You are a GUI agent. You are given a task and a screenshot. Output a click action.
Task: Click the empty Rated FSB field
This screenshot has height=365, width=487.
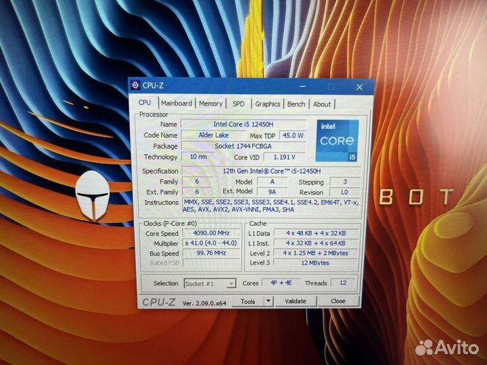tap(211, 262)
